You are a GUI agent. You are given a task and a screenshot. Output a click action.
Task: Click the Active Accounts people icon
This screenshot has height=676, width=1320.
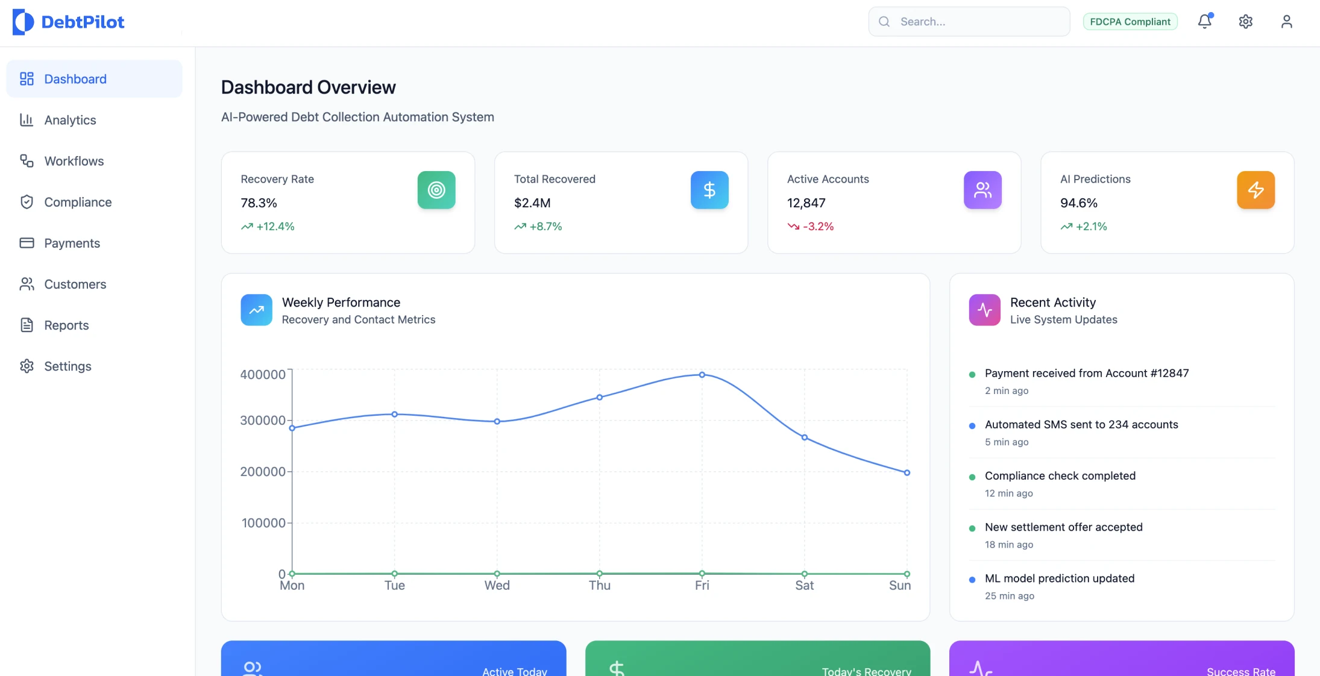[982, 190]
